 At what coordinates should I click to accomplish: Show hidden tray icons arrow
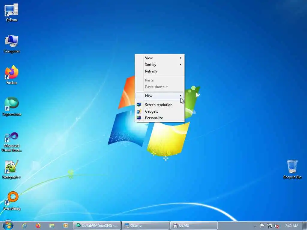255,226
